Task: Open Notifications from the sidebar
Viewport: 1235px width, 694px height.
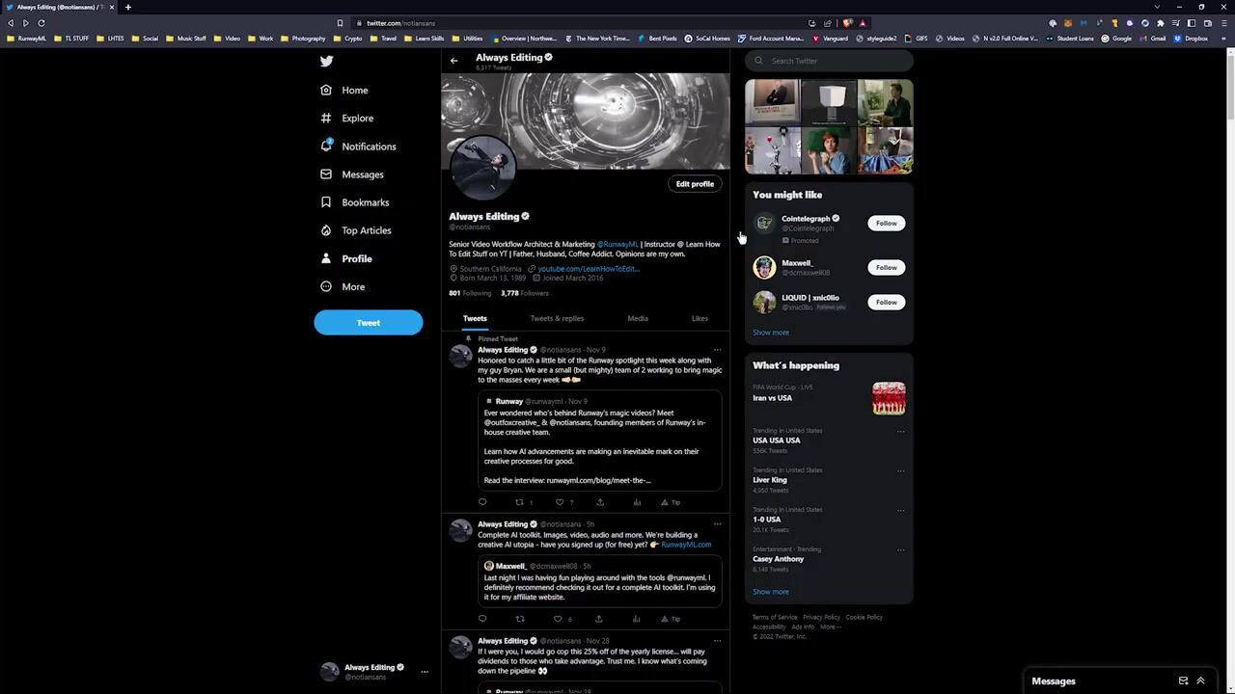Action: click(368, 147)
